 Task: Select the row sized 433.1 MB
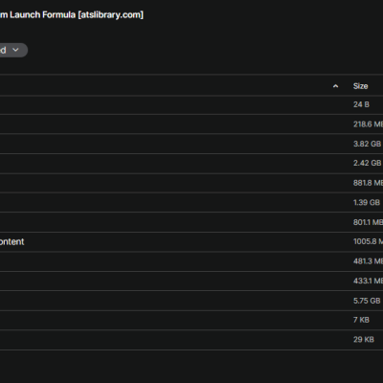[x=191, y=281]
